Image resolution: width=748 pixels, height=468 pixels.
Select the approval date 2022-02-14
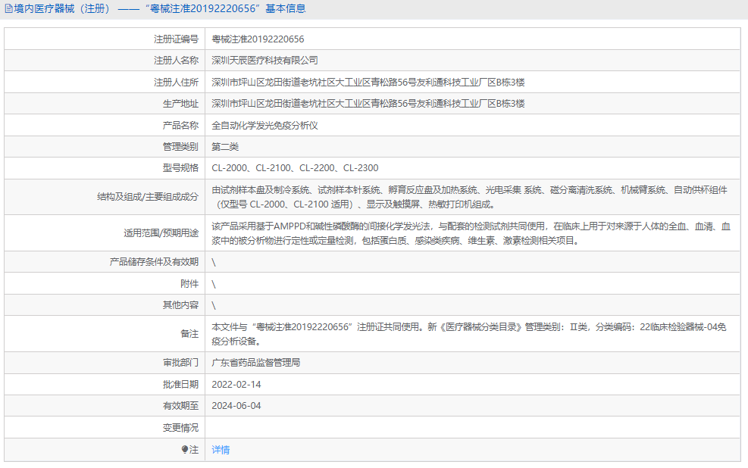point(235,384)
